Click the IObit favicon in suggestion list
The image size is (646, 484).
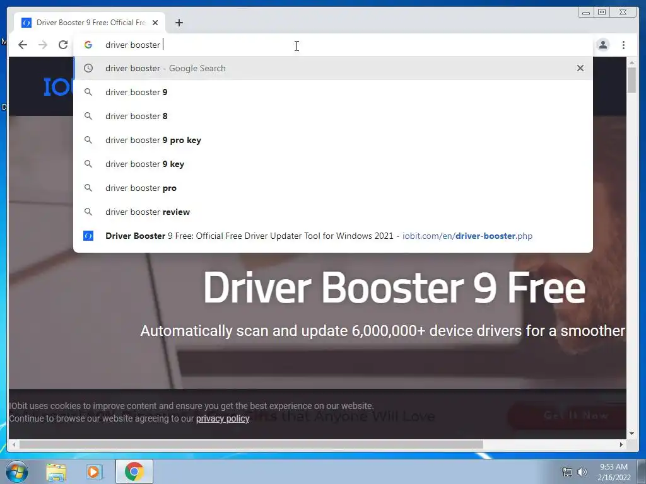(88, 236)
